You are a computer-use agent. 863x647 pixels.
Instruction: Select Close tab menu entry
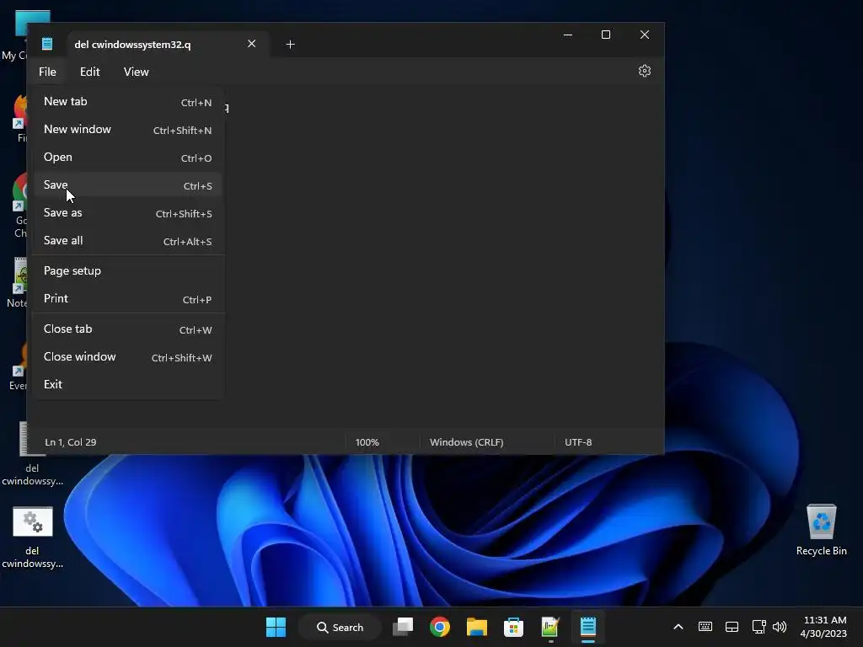[128, 329]
